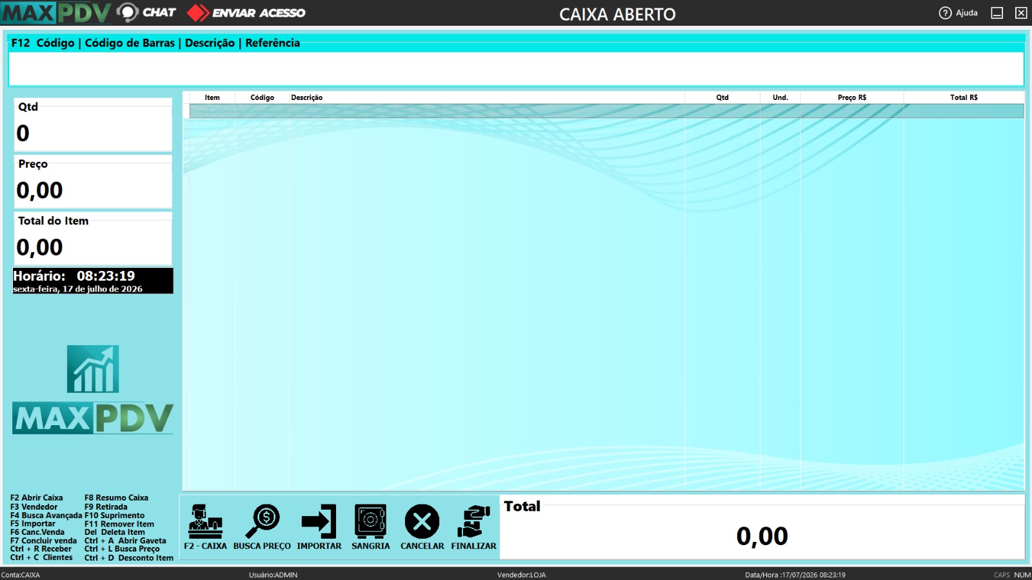Click the sale Total amount 0,00
1032x580 pixels.
tap(762, 536)
